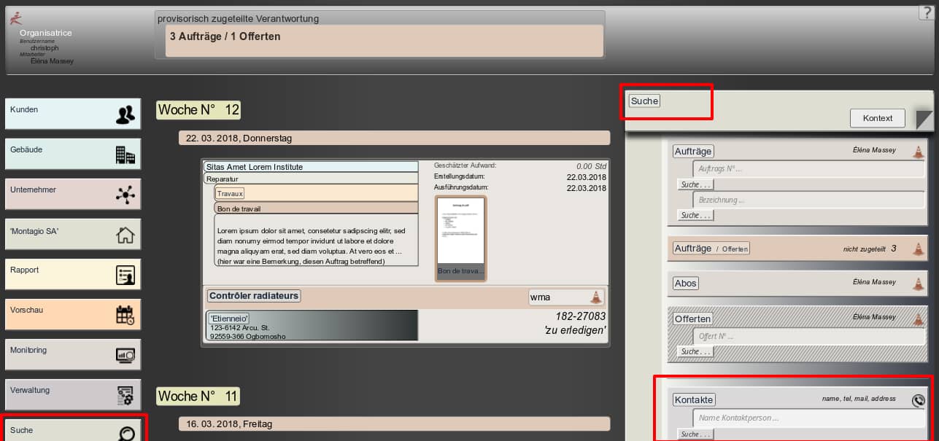The width and height of the screenshot is (939, 441).
Task: Expand the Abos section header
Action: click(686, 283)
